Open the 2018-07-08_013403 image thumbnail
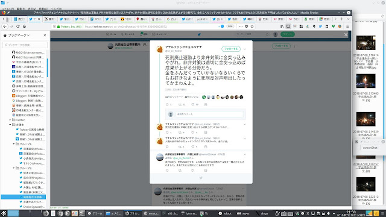 366,81
